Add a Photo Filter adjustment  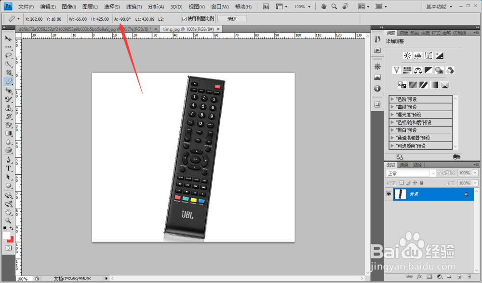[x=439, y=70]
